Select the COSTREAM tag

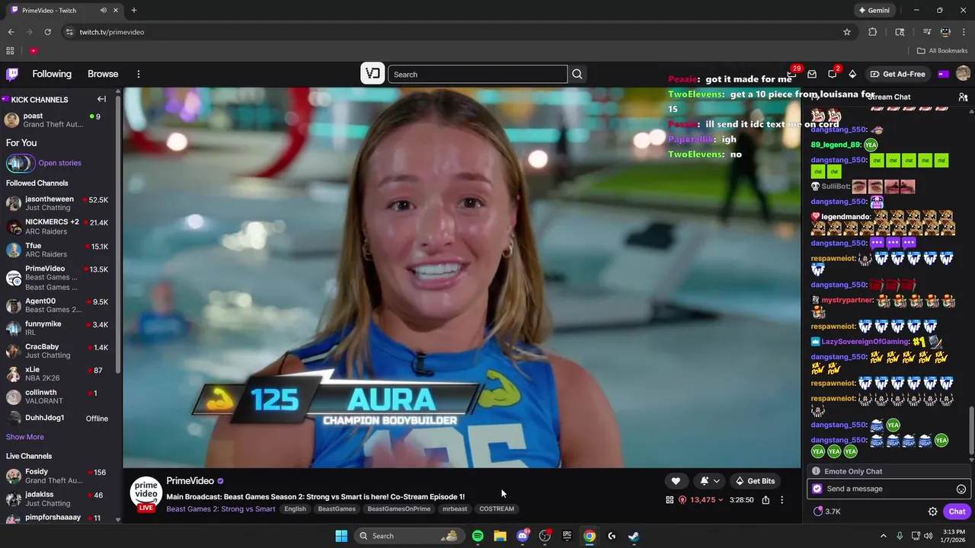(497, 509)
